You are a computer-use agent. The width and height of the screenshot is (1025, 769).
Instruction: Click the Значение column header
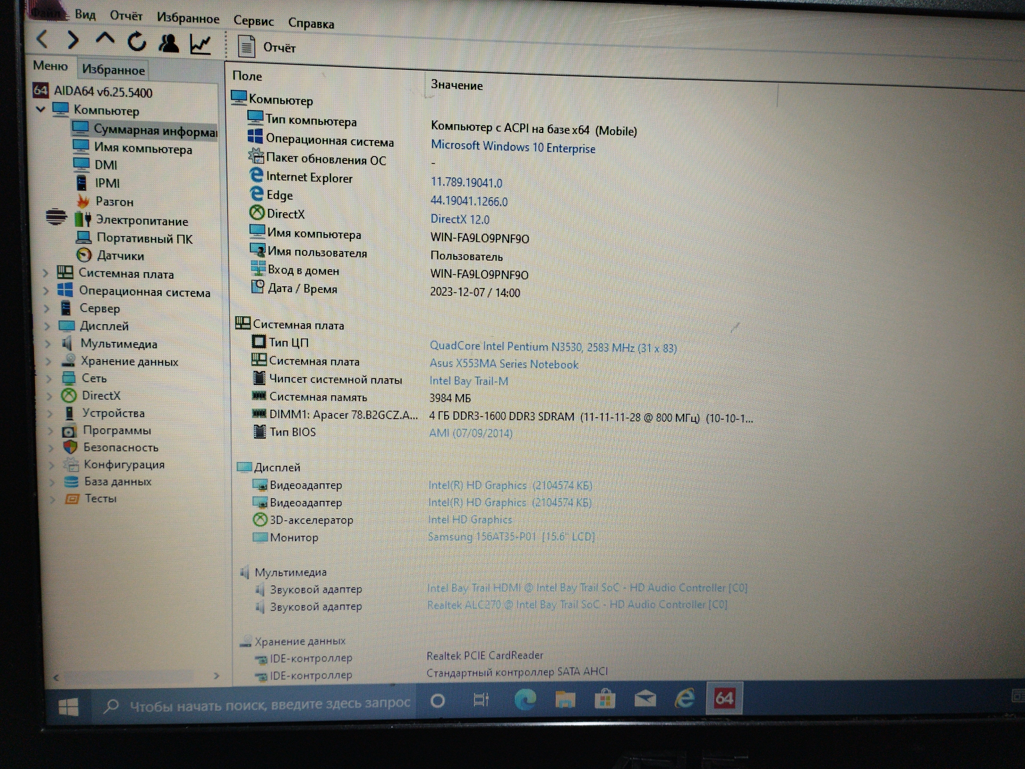coord(457,85)
